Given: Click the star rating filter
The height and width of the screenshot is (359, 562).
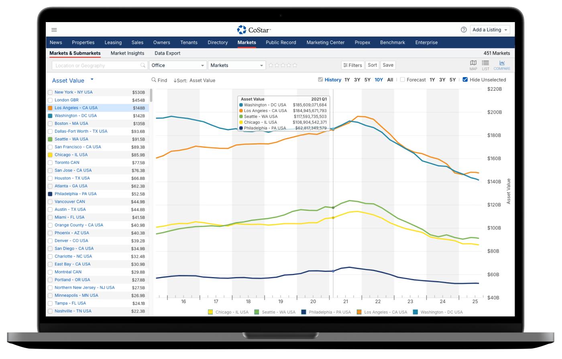Looking at the screenshot, I should [x=283, y=65].
